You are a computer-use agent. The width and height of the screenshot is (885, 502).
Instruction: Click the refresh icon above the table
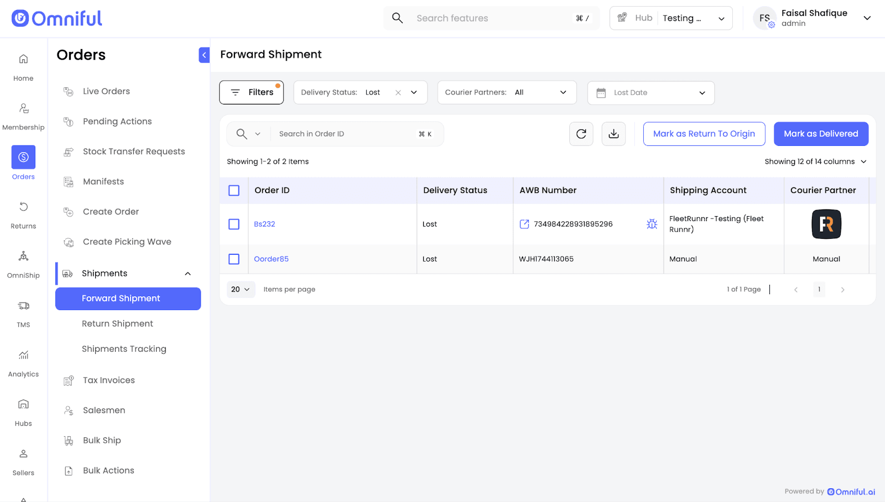click(x=581, y=134)
